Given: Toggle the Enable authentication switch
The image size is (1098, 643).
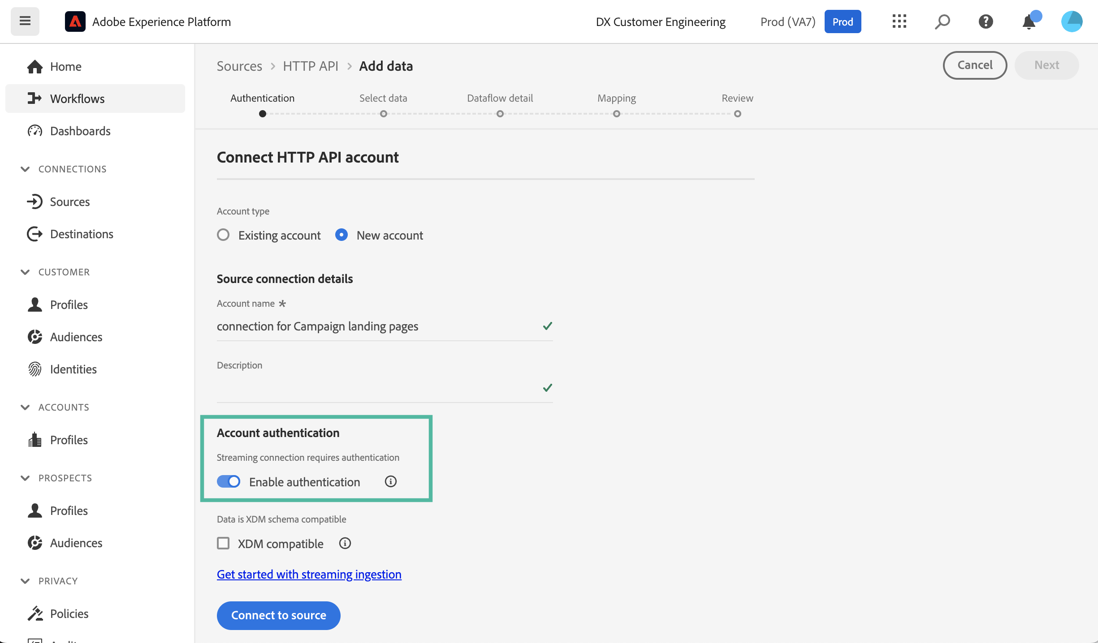Looking at the screenshot, I should (x=229, y=481).
